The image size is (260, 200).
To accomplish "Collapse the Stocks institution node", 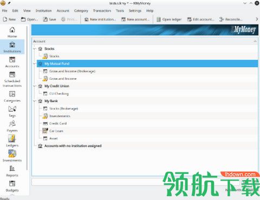I will coord(35,49).
